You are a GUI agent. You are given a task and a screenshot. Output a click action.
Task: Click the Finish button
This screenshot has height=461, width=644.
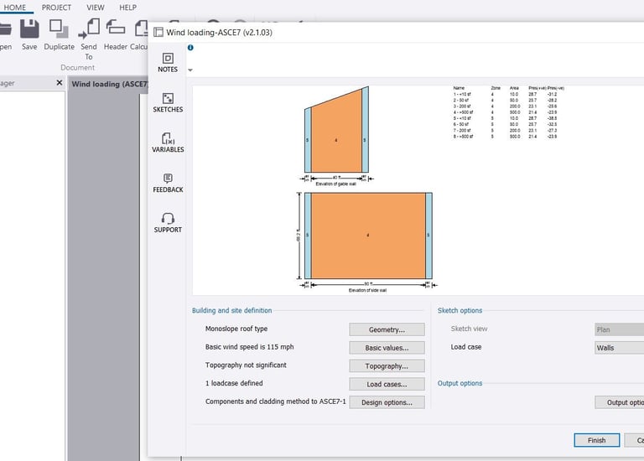[x=597, y=440]
